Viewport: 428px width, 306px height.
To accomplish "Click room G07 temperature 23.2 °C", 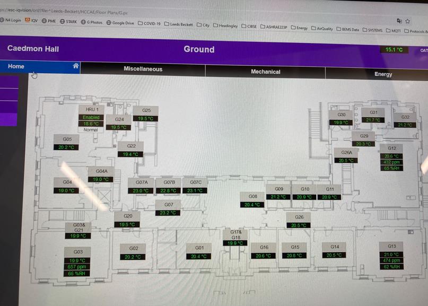I will (x=168, y=213).
